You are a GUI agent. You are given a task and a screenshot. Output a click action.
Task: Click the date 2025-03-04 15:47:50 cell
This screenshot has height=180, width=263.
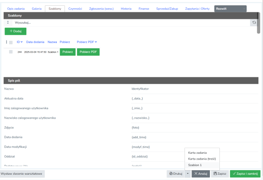point(35,52)
